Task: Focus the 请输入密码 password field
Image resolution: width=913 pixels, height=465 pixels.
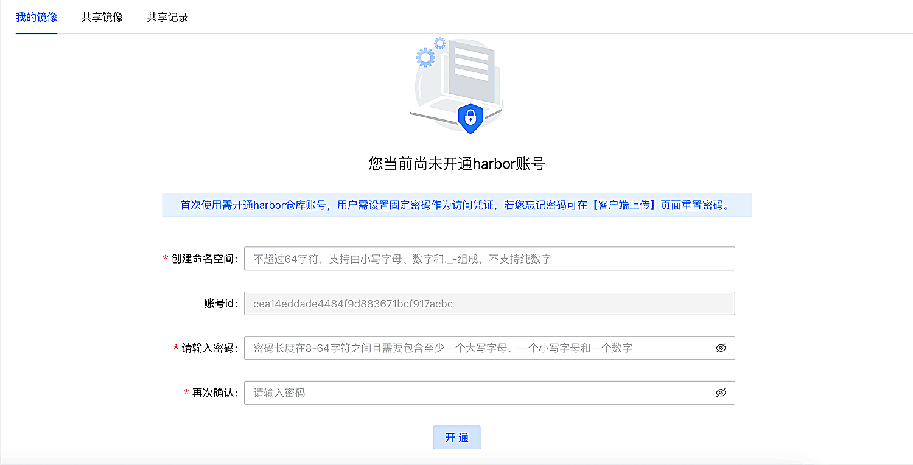Action: point(489,348)
